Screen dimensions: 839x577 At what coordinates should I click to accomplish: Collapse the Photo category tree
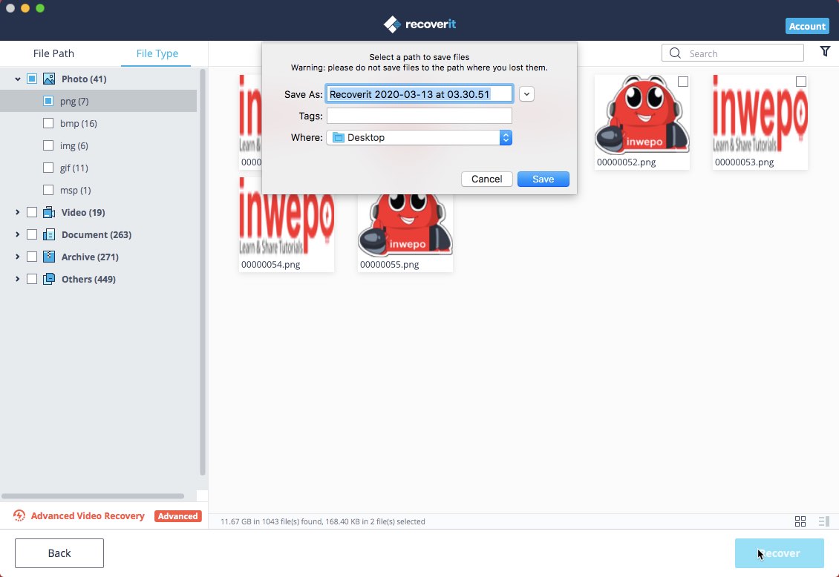18,79
